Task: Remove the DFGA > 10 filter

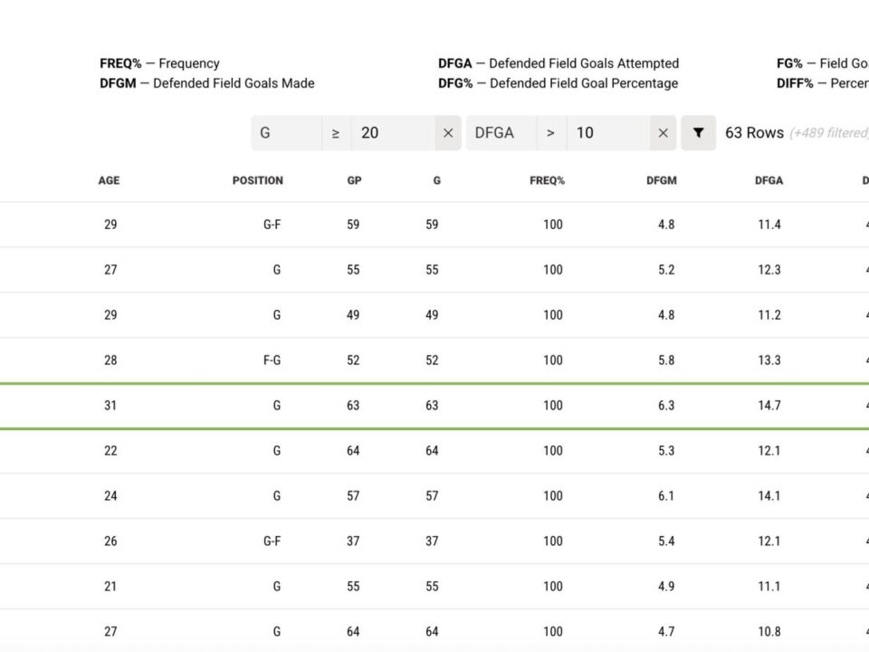Action: pos(664,133)
